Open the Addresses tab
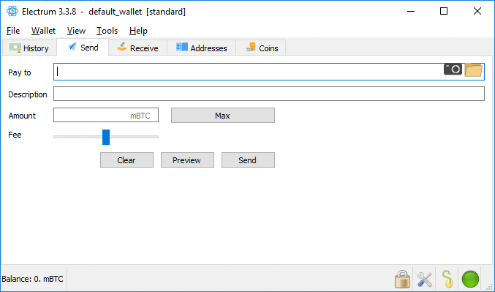The height and width of the screenshot is (292, 495). pyautogui.click(x=201, y=48)
